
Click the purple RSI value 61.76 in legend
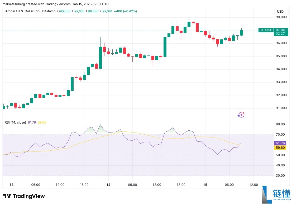(x=32, y=122)
